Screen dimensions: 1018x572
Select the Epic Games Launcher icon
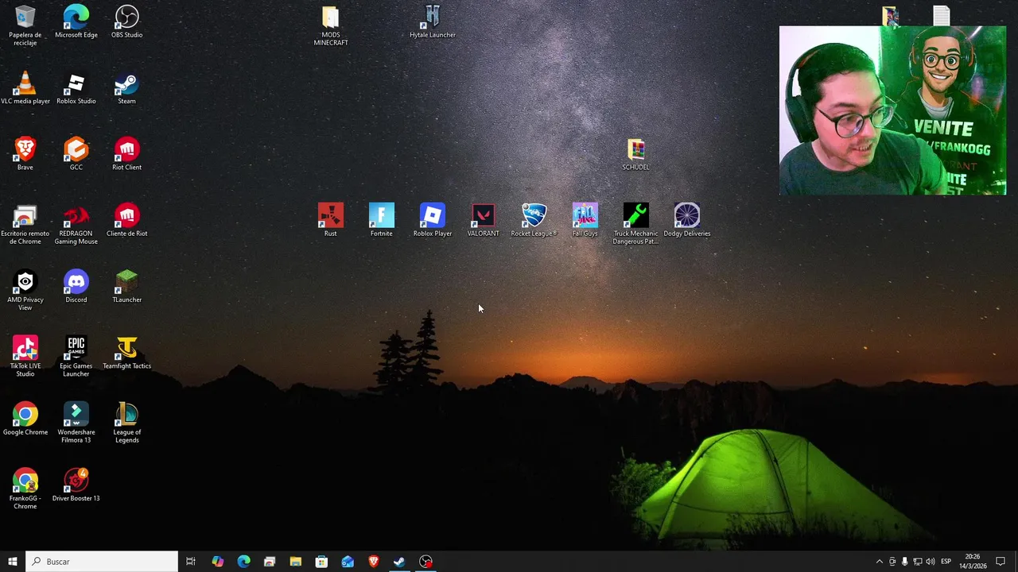pyautogui.click(x=76, y=356)
